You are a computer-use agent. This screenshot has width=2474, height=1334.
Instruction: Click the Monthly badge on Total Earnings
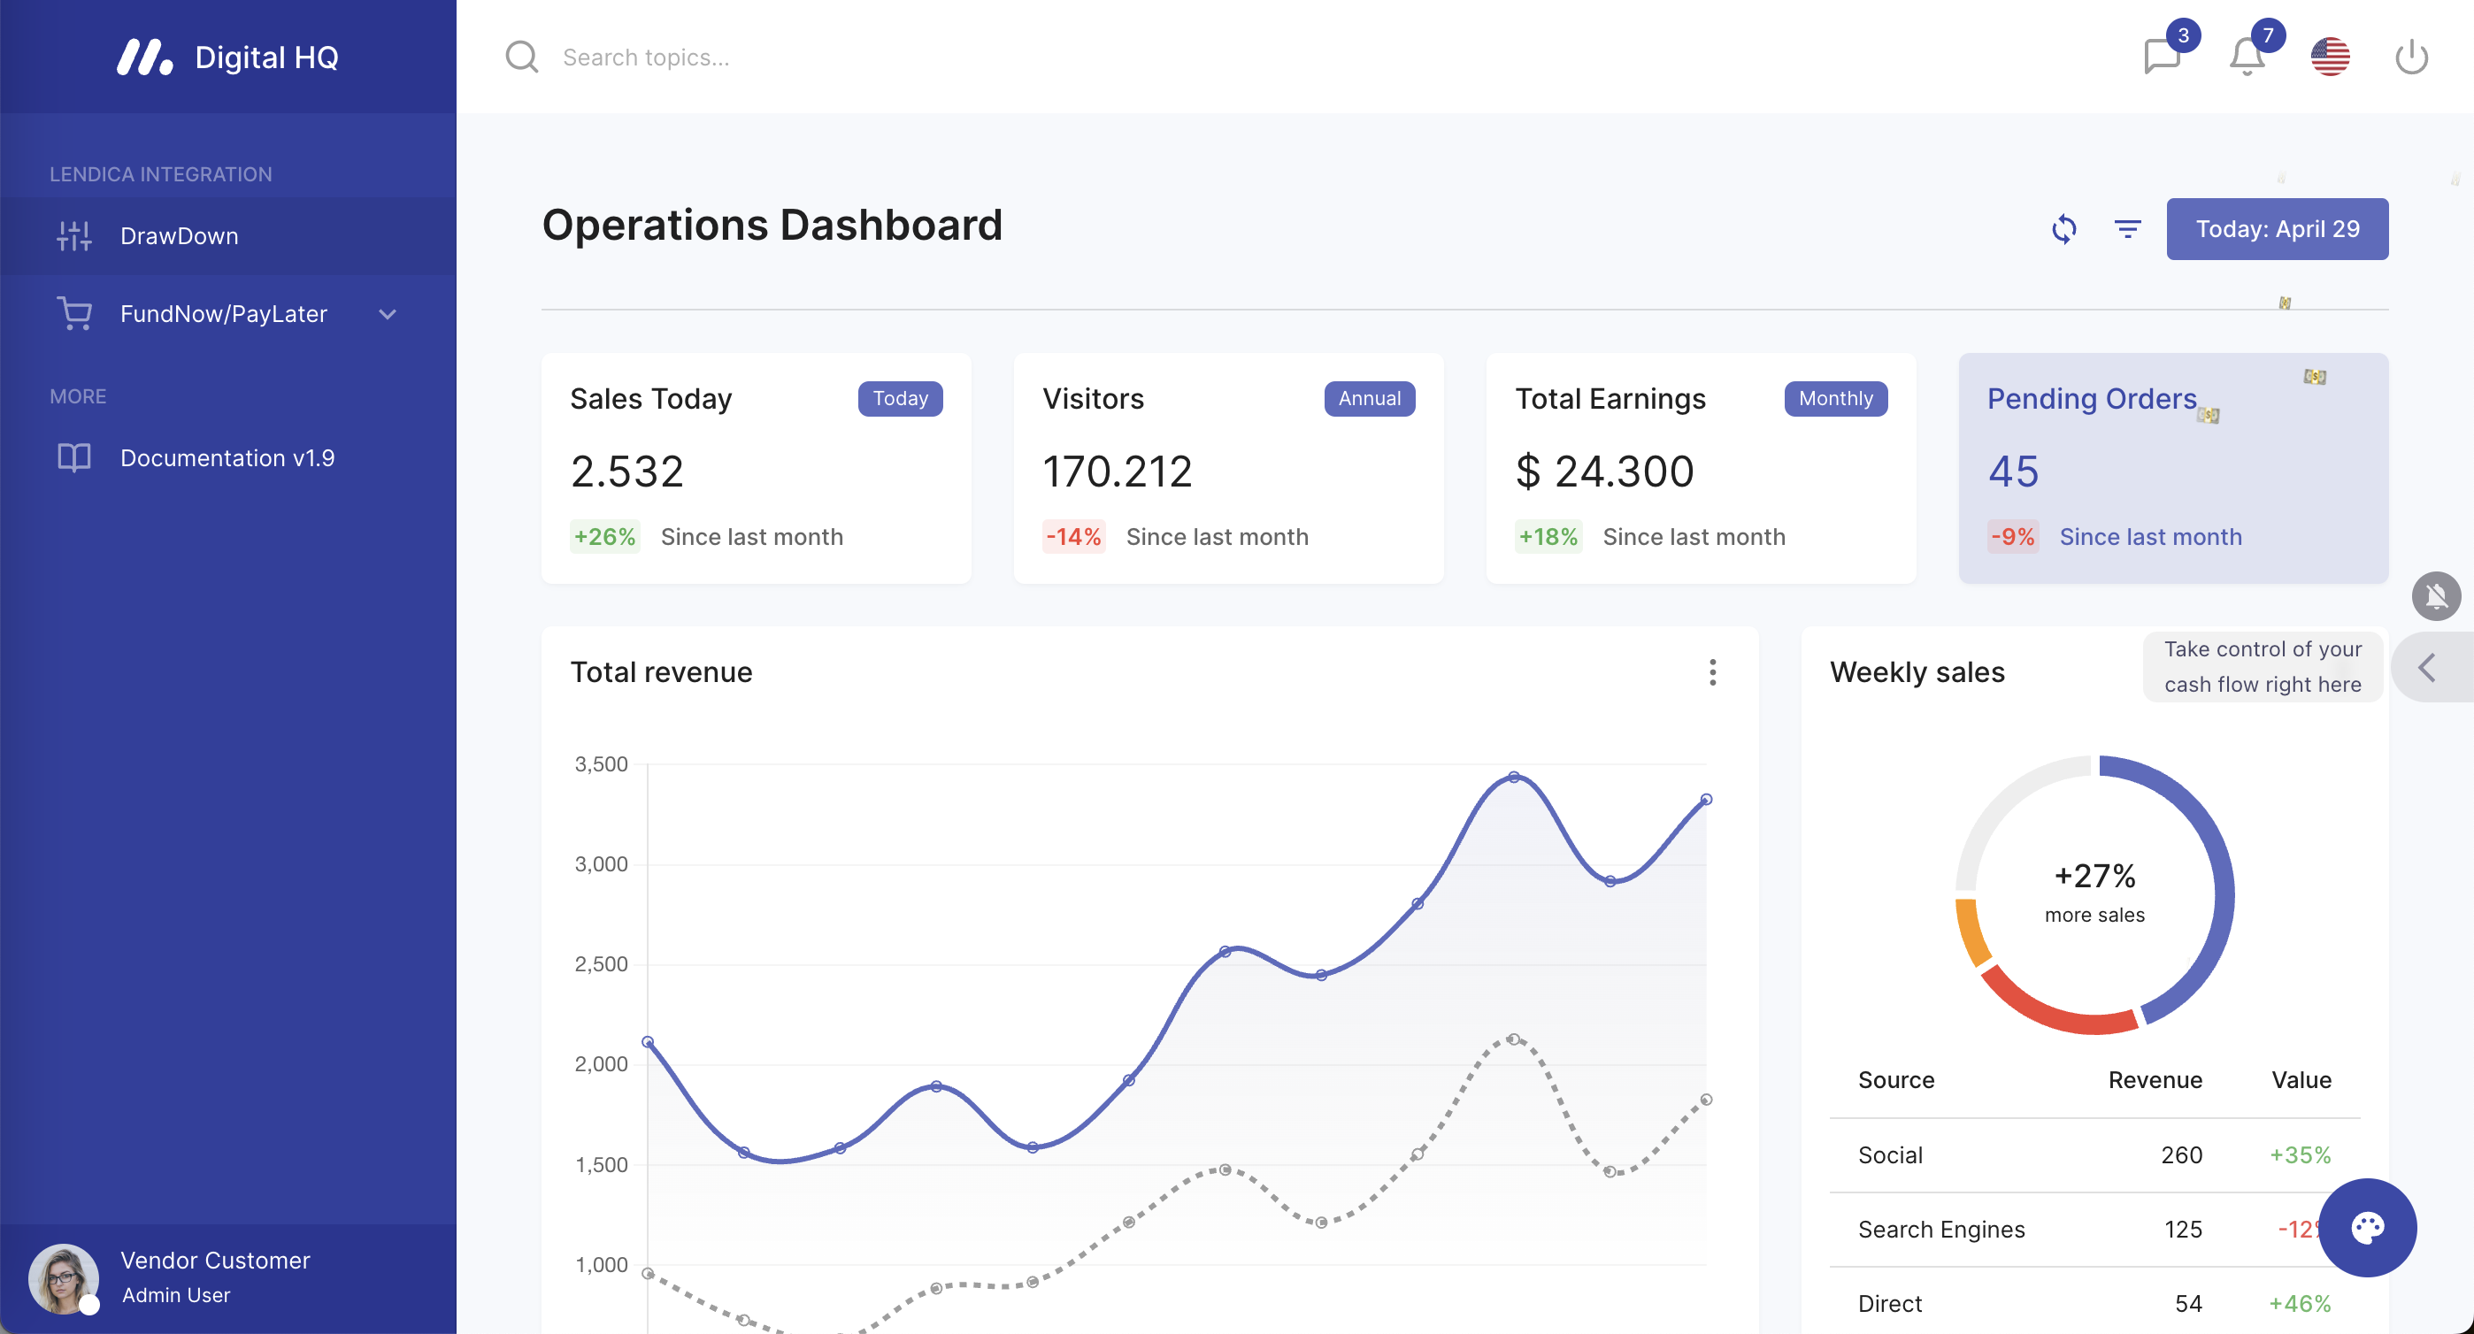(x=1834, y=399)
